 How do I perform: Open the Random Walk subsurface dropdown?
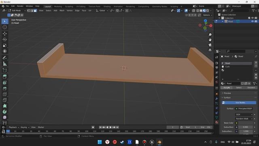tap(244, 119)
